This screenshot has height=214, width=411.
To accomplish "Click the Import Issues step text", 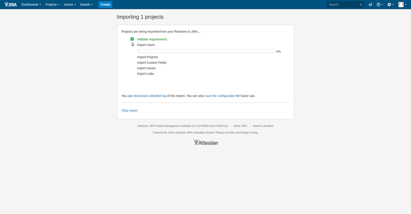I will pos(146,68).
